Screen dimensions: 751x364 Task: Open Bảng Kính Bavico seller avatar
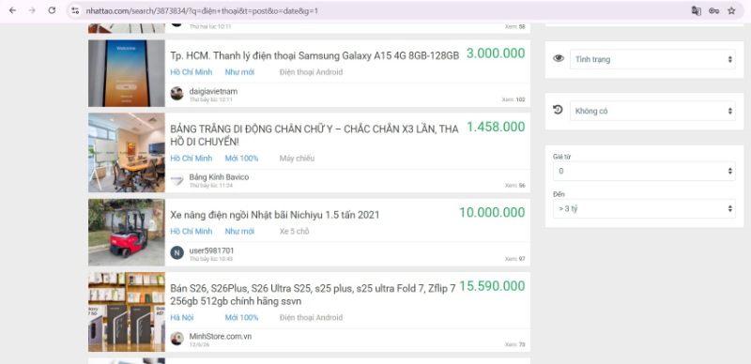tap(176, 179)
